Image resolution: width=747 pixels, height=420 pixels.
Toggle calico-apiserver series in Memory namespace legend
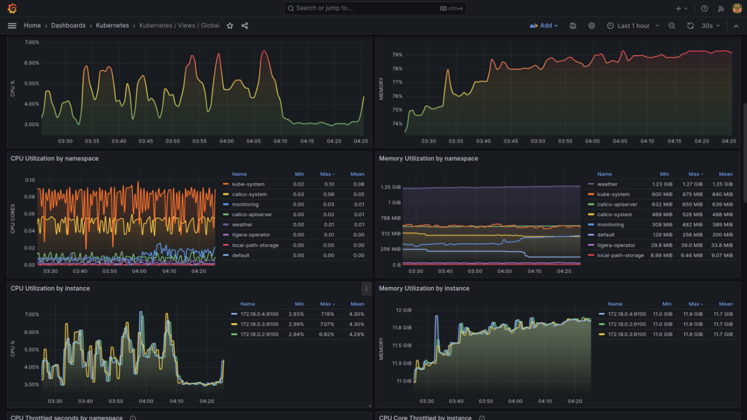coord(617,204)
